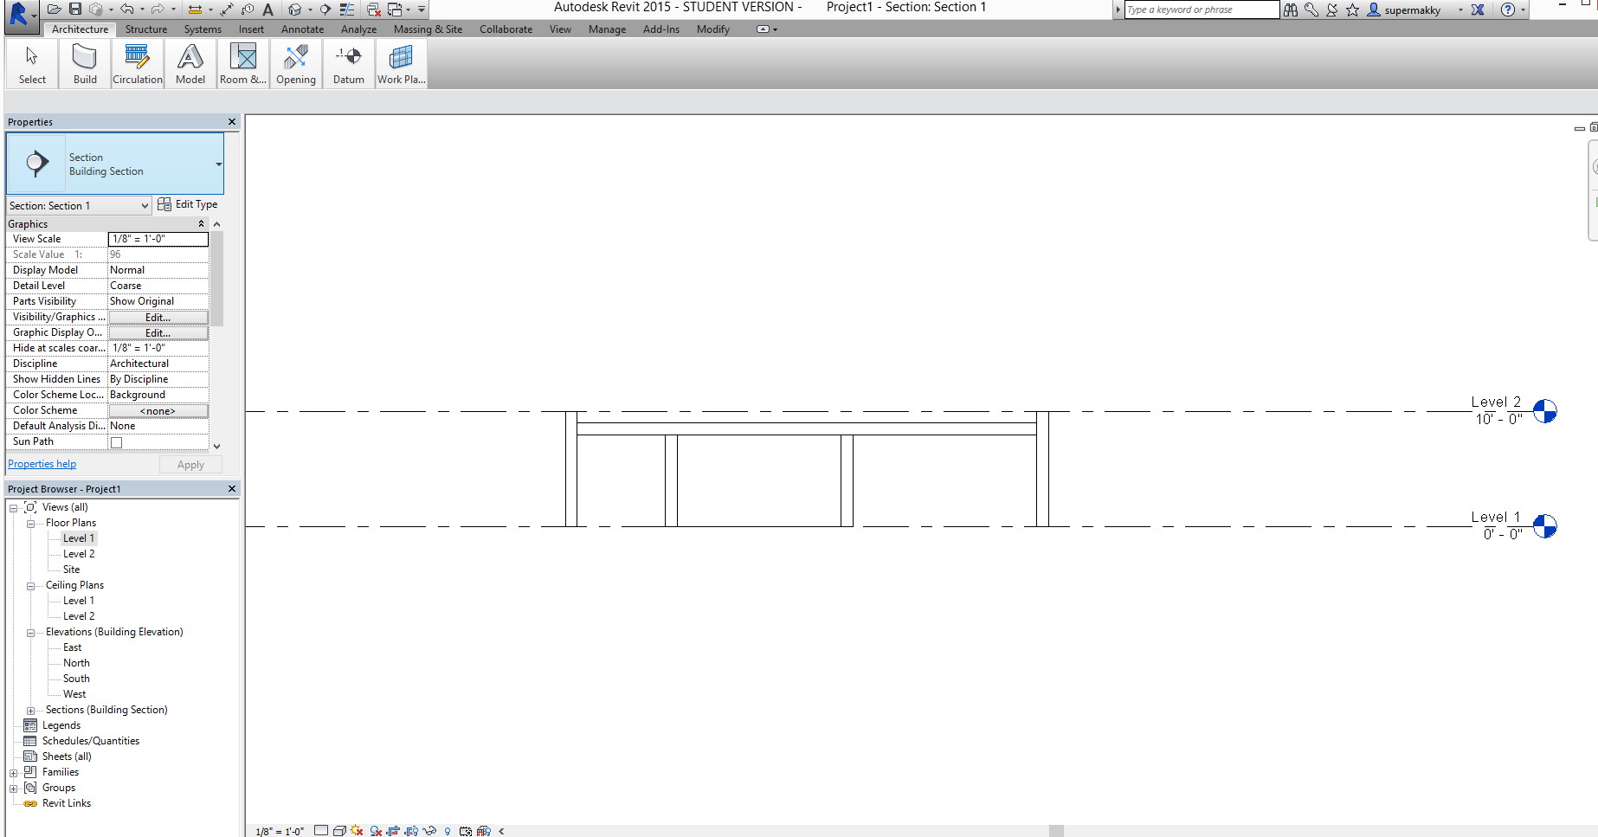Open the Default 3D View house icon
This screenshot has height=837, width=1598.
[x=294, y=10]
